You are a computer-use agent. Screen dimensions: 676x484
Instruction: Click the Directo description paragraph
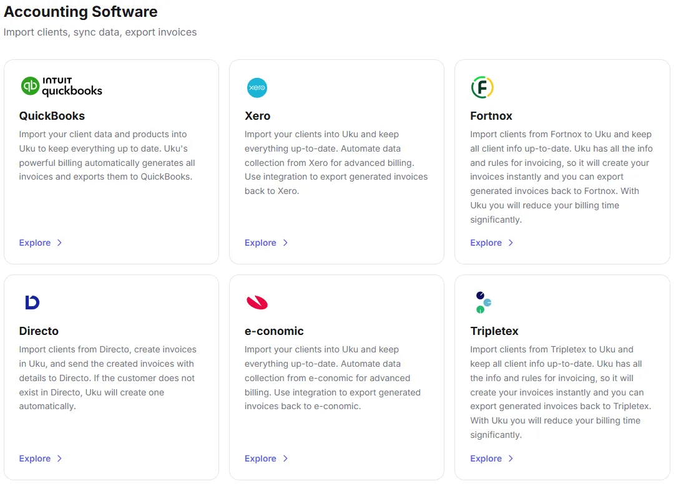pyautogui.click(x=108, y=378)
